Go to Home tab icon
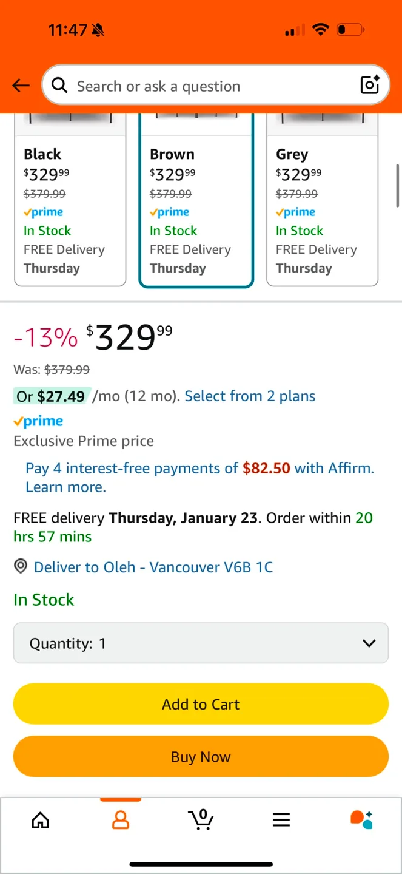Viewport: 402px width, 874px height. tap(41, 821)
